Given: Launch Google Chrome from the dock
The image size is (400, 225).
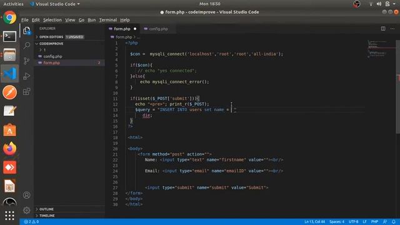Looking at the screenshot, I should pyautogui.click(x=10, y=17).
